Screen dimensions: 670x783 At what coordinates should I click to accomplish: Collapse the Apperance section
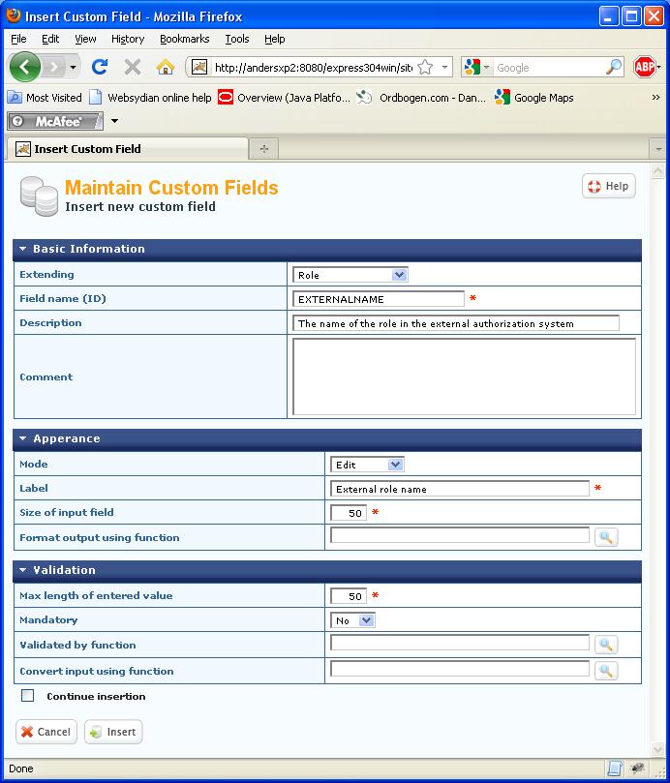[x=22, y=437]
